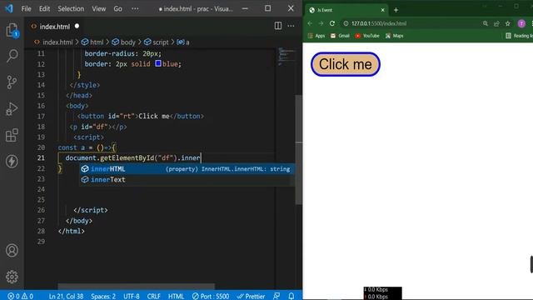
Task: Close the Js Event browser tab
Action: 382,10
